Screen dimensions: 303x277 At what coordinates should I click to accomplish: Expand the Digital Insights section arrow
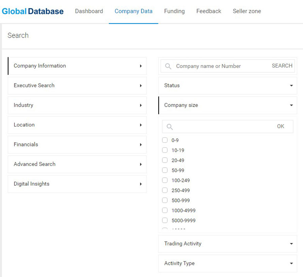[x=141, y=184]
